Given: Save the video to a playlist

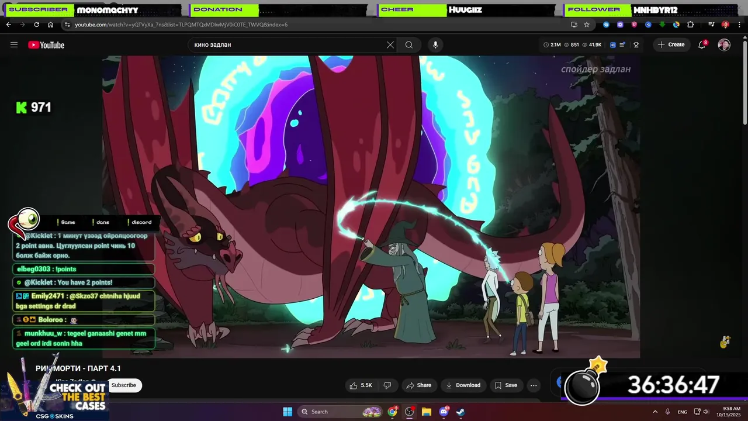Looking at the screenshot, I should [x=506, y=385].
